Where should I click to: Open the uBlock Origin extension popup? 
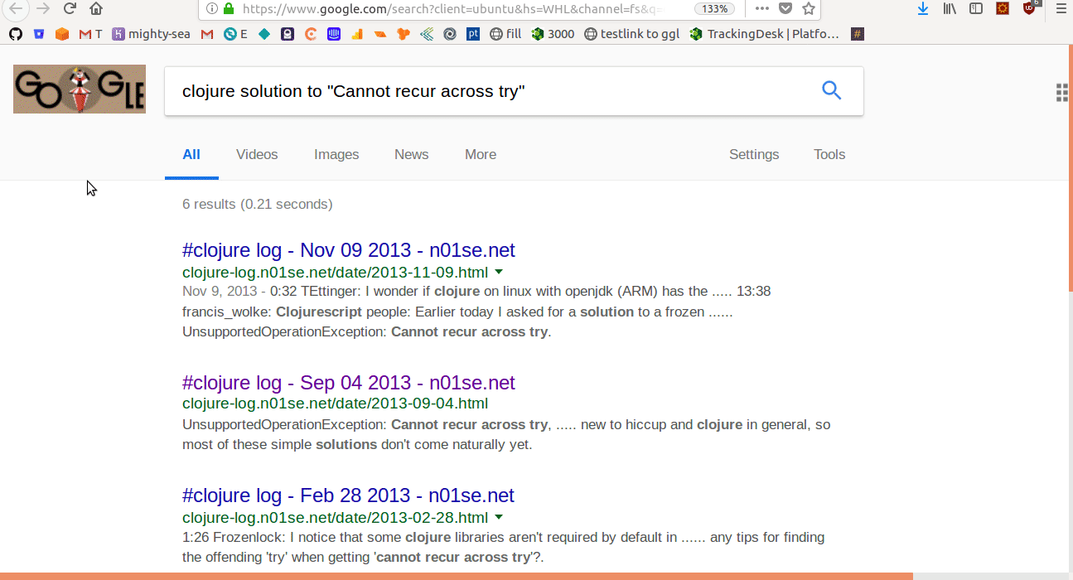pos(1030,8)
